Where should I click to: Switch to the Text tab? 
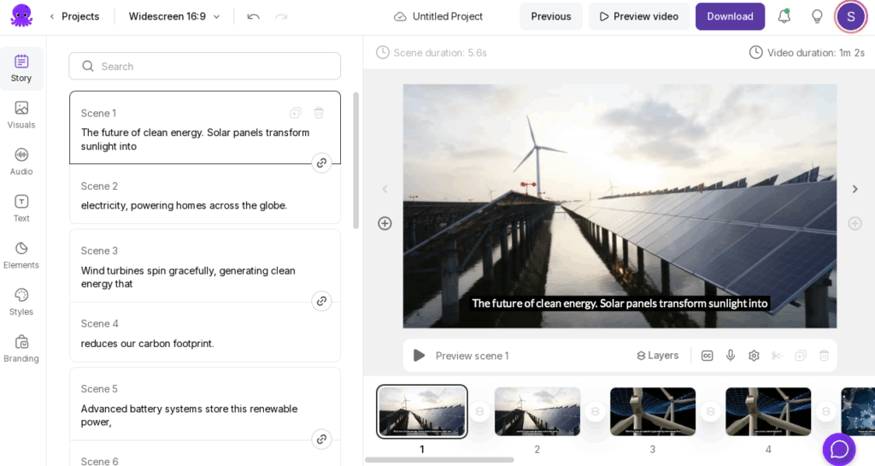21,208
